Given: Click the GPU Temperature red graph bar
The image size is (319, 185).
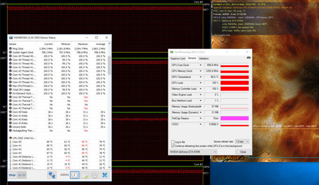Looking at the screenshot, I should point(235,77).
